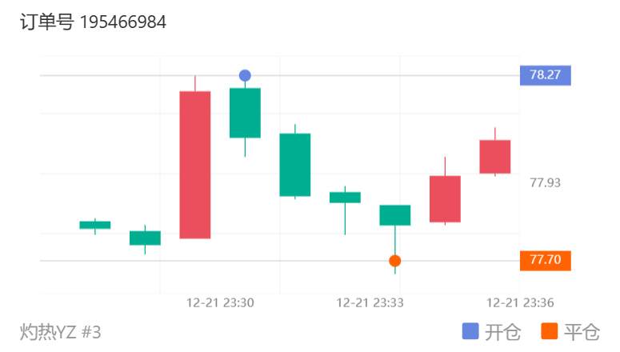This screenshot has height=352, width=620.
Task: Click the 灼热YZ #3 label
Action: 60,331
